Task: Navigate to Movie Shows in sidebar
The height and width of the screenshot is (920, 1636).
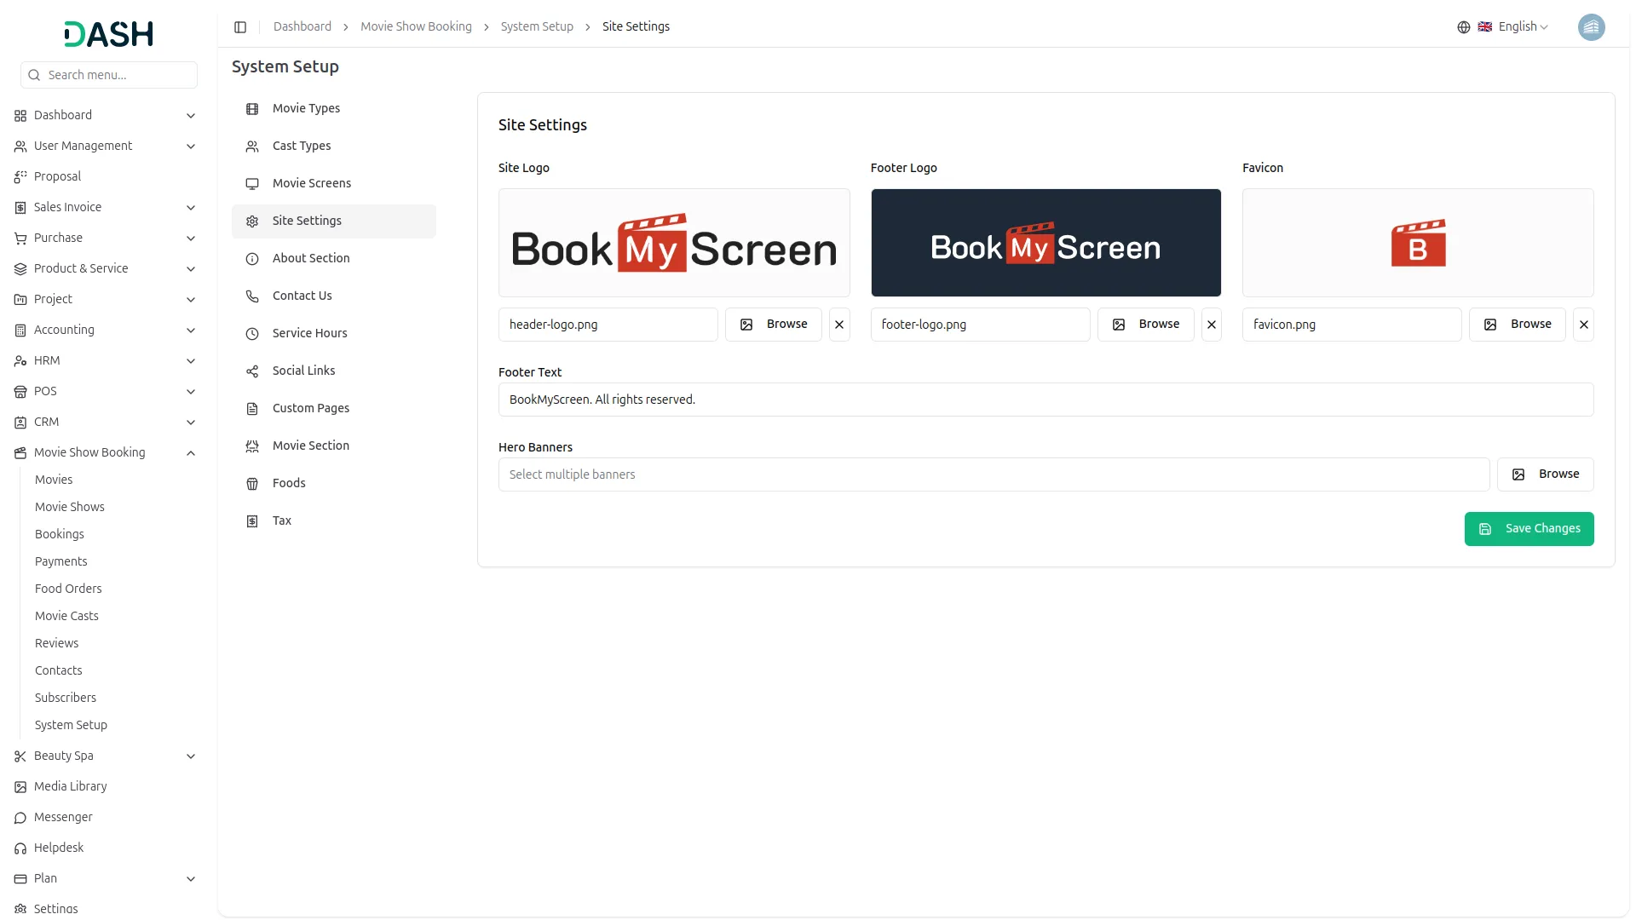Action: (x=69, y=507)
